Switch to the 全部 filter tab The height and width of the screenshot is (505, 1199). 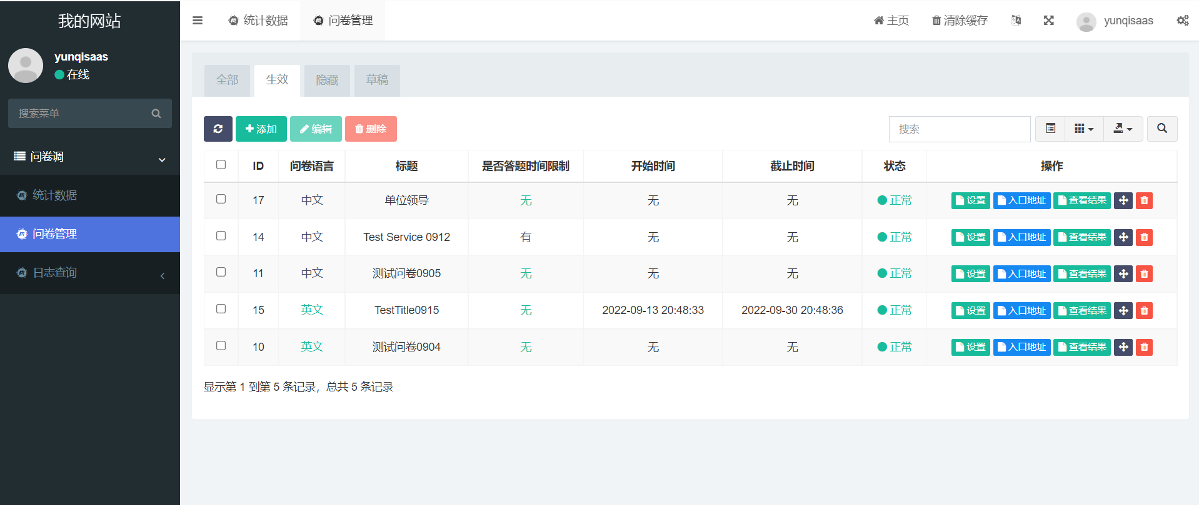(227, 81)
